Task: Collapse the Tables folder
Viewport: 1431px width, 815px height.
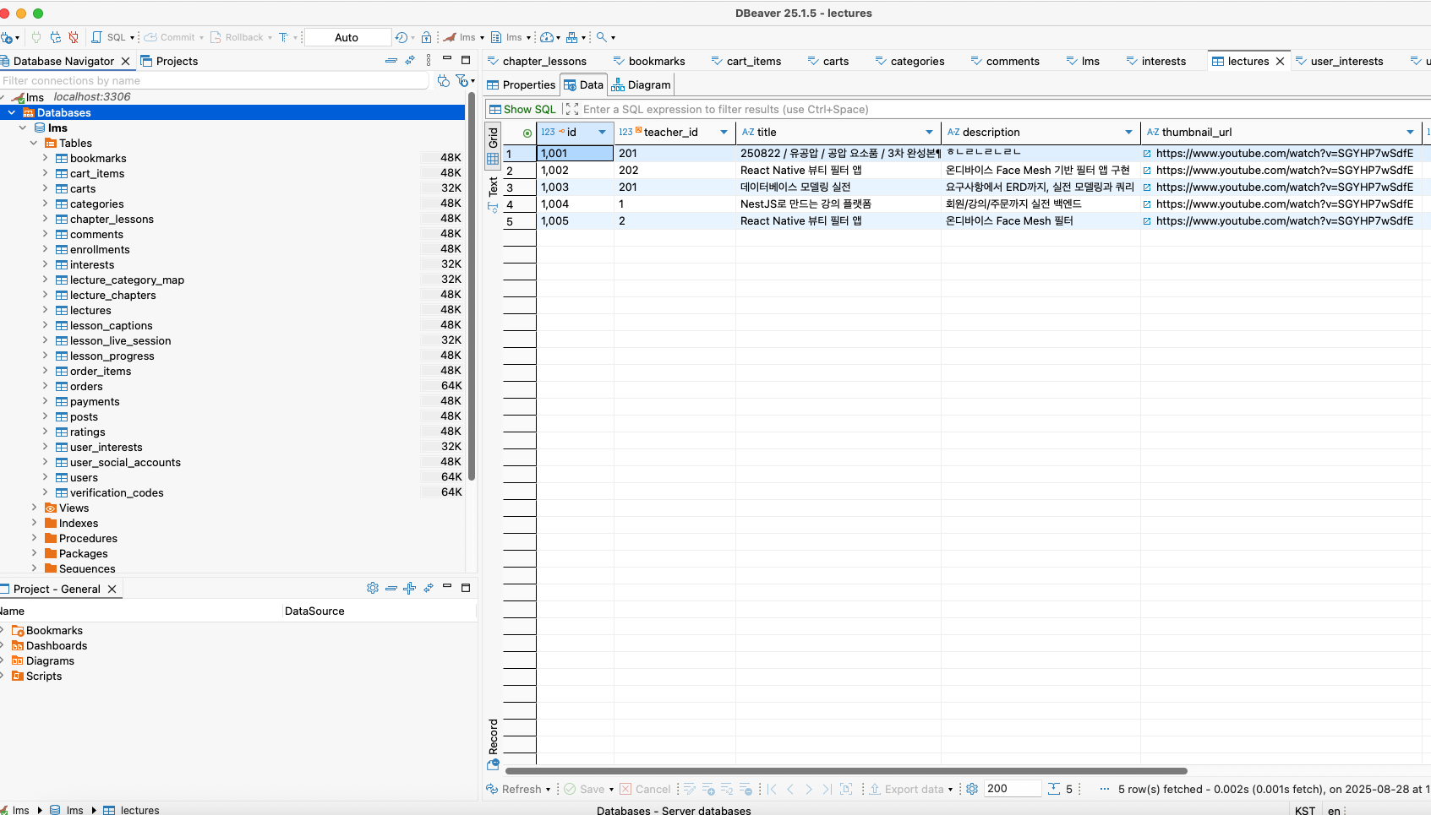Action: [35, 143]
